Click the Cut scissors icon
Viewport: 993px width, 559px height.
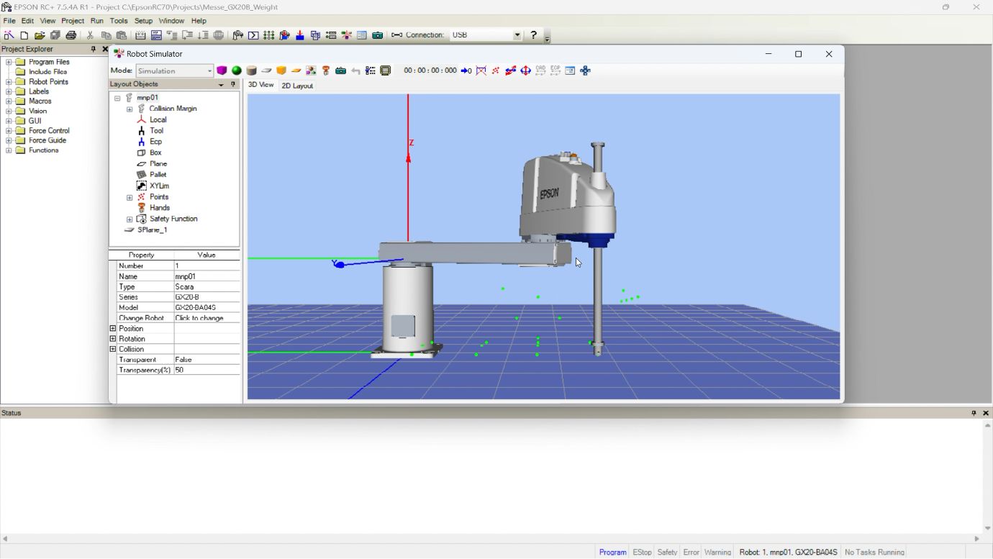[x=90, y=35]
